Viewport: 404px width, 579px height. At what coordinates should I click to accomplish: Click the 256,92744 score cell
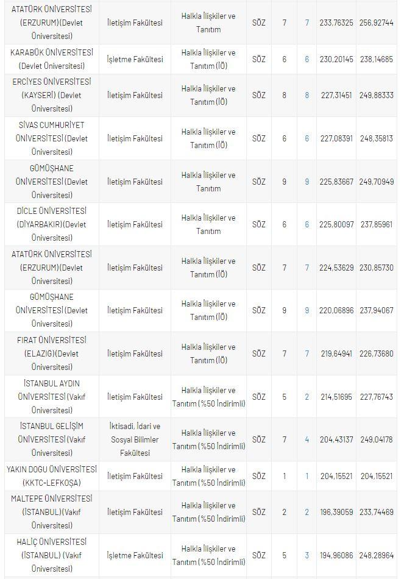[376, 23]
